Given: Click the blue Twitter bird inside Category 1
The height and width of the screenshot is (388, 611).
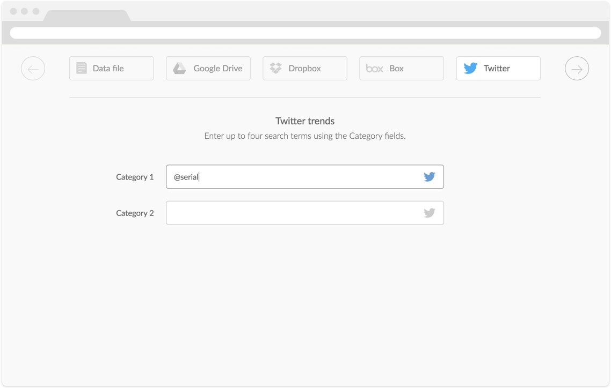Looking at the screenshot, I should point(429,177).
